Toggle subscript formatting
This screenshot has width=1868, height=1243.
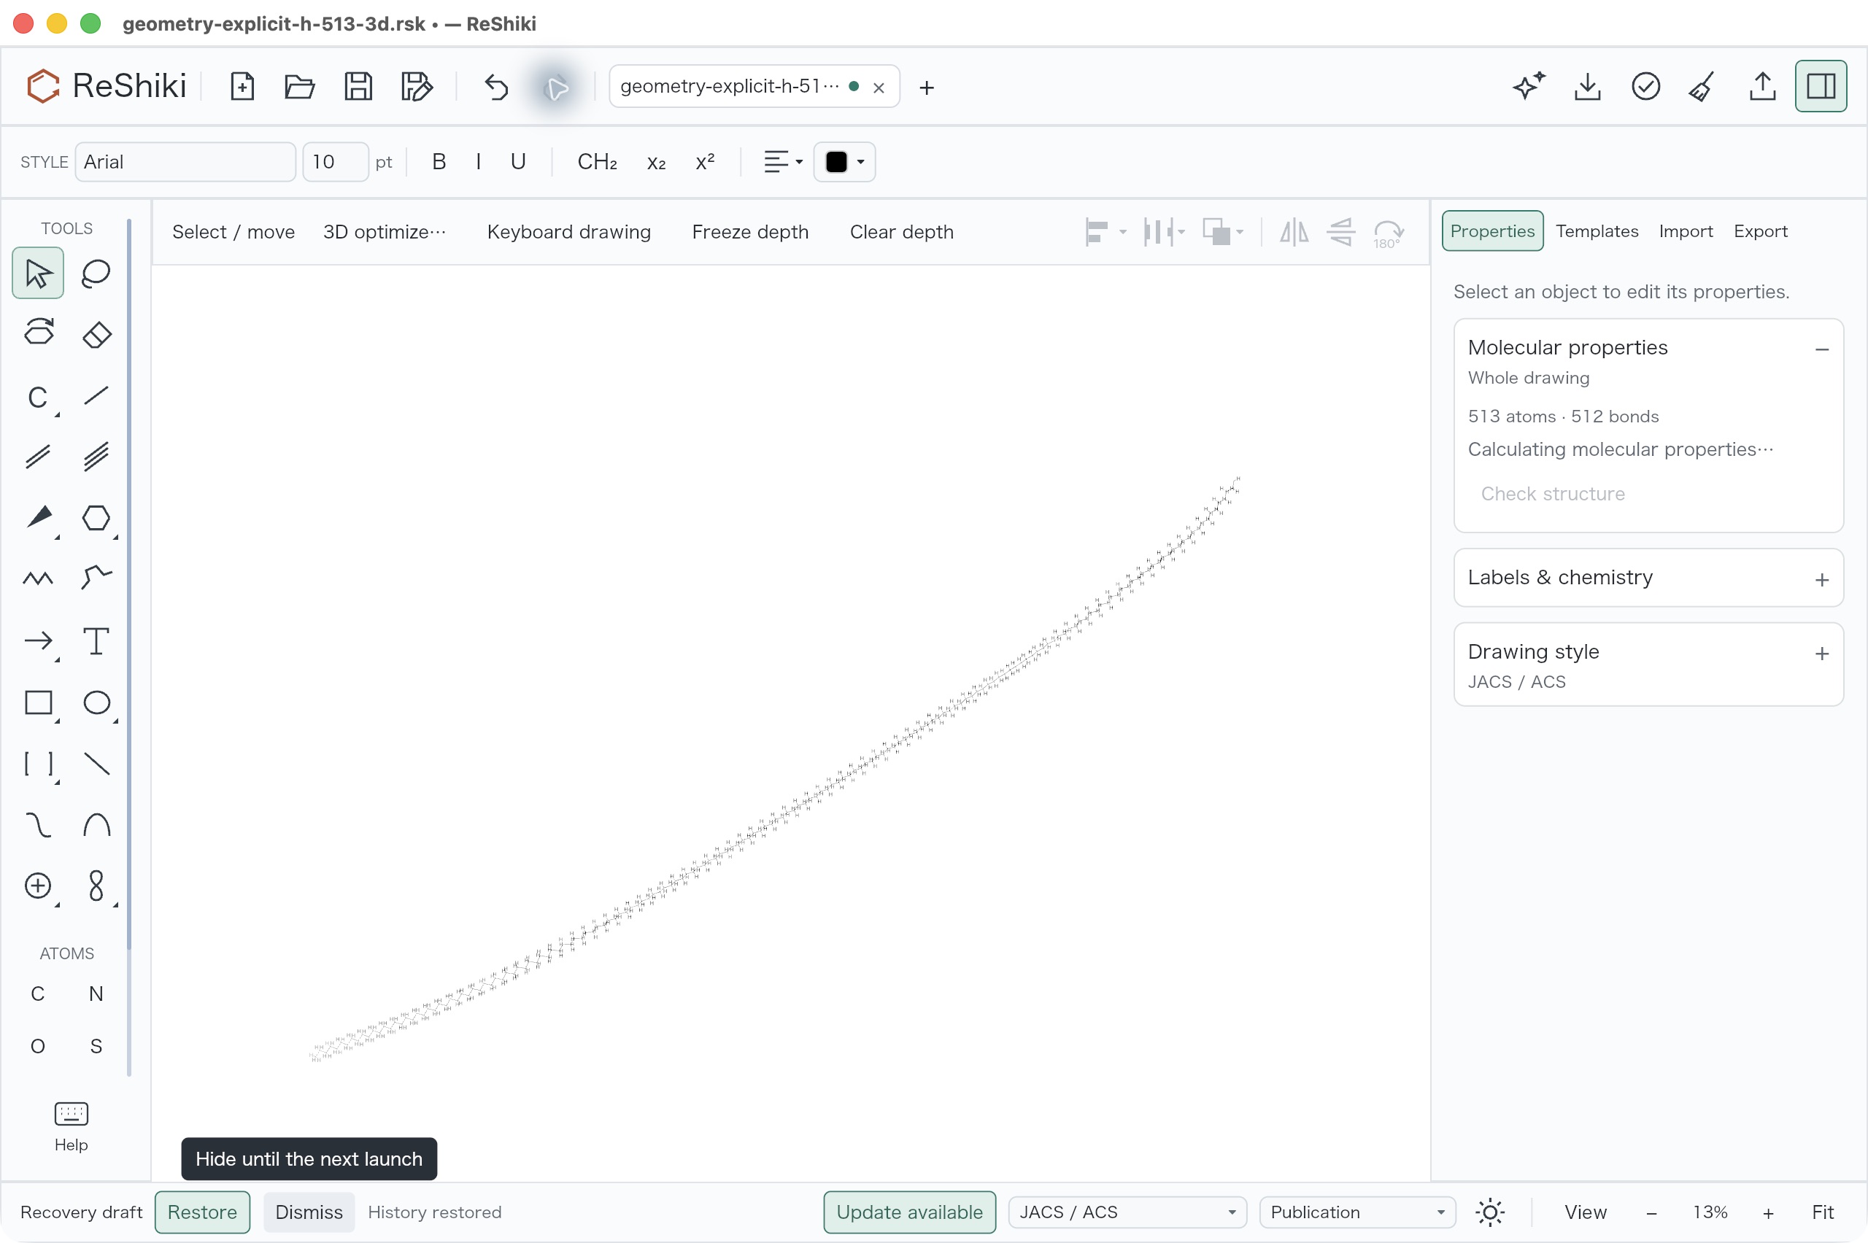[x=656, y=162]
